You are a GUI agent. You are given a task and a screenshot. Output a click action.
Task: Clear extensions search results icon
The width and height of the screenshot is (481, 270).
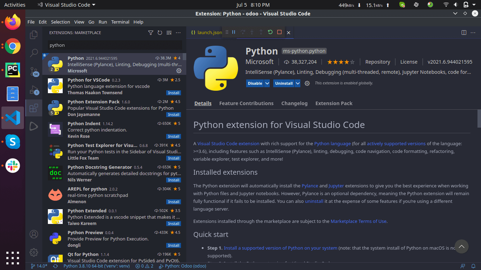pos(169,33)
